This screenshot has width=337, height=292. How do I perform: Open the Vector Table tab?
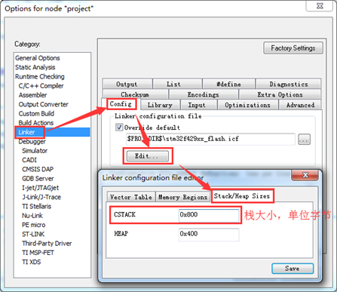(x=131, y=197)
